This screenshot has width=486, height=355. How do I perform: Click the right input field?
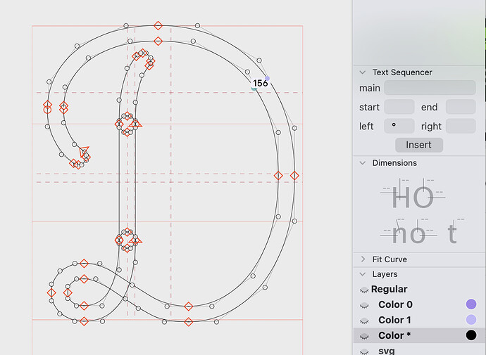(461, 127)
